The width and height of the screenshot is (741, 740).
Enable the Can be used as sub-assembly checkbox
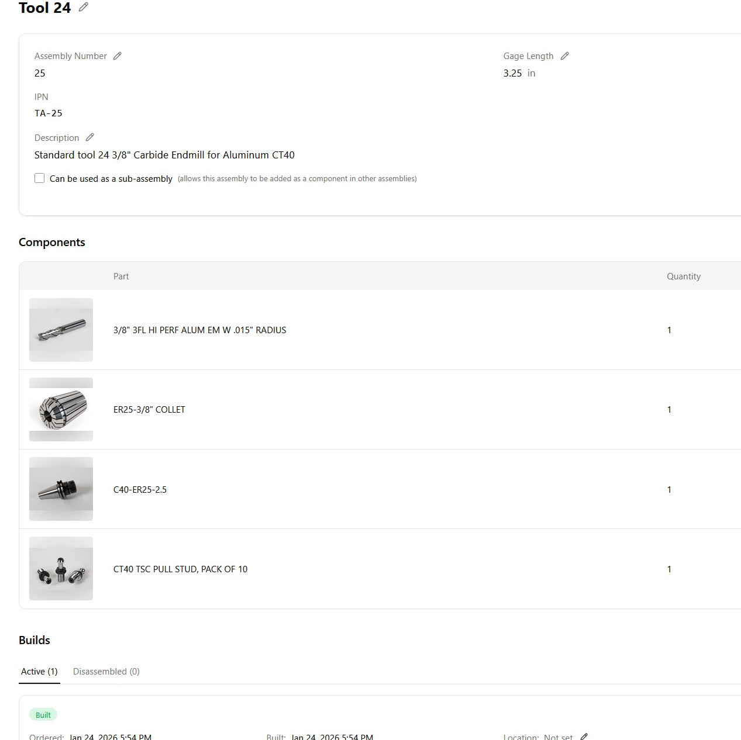(39, 178)
